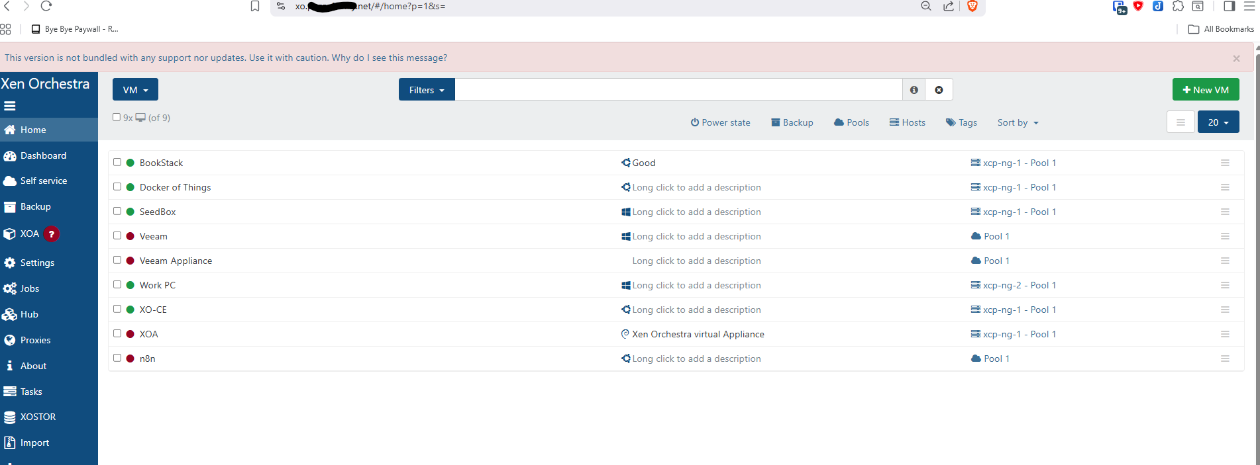The image size is (1260, 465).
Task: Click the list density toggle button icon
Action: pyautogui.click(x=1181, y=122)
